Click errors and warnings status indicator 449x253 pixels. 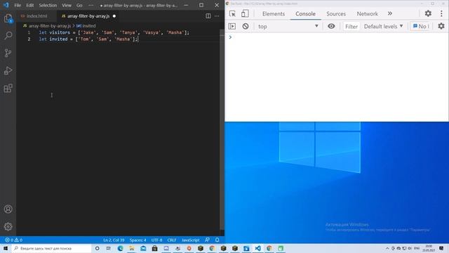[x=14, y=240]
